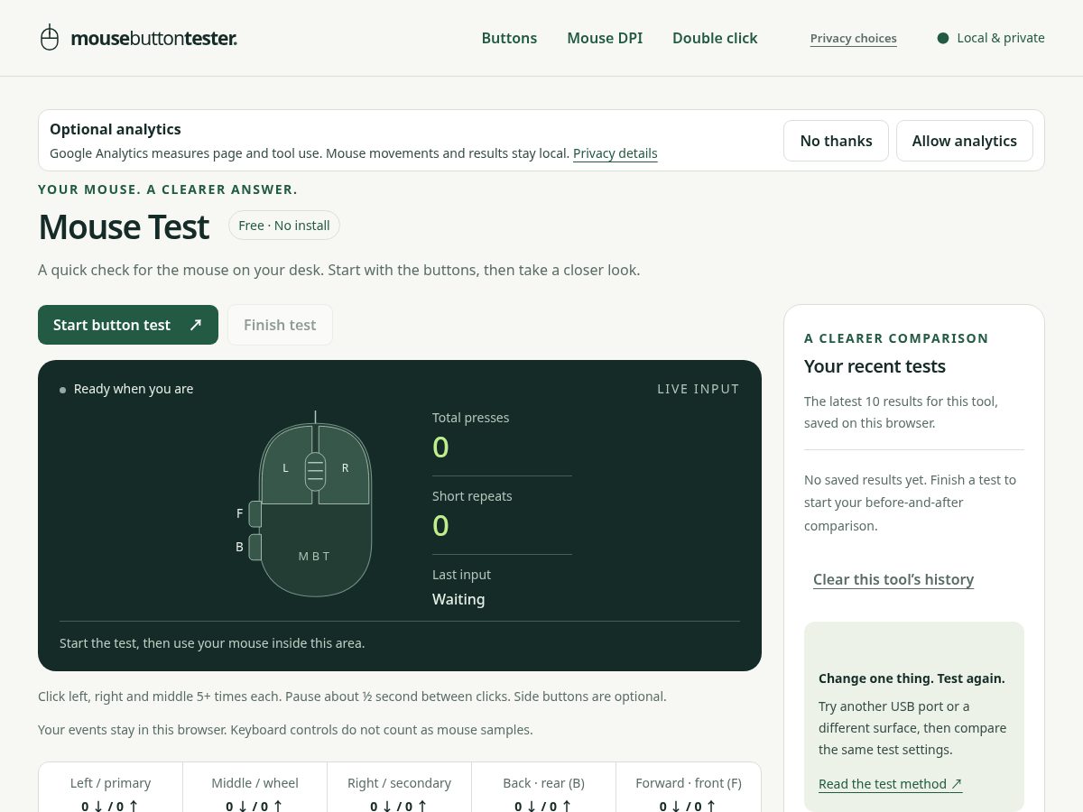
Task: Click the forward (F) side button on diagram
Action: [x=255, y=514]
